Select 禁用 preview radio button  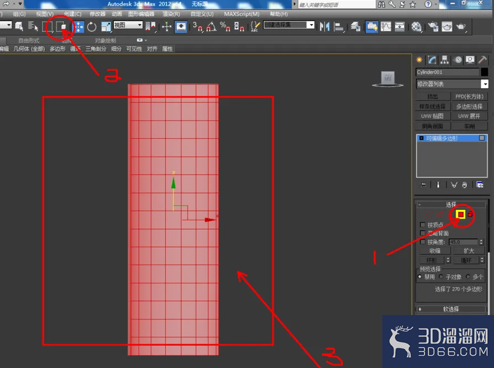[420, 277]
